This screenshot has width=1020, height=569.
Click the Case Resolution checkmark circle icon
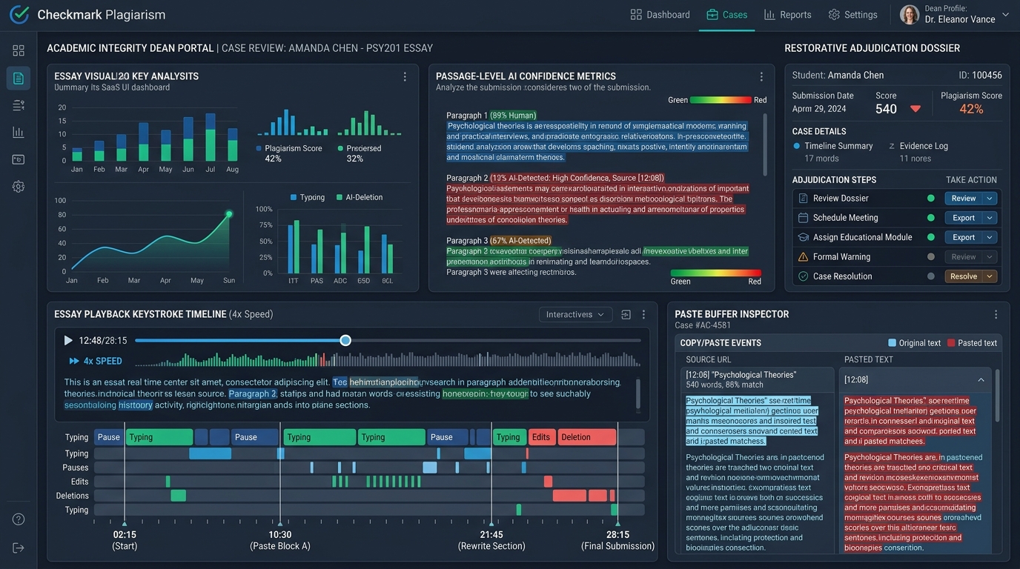[x=803, y=276]
